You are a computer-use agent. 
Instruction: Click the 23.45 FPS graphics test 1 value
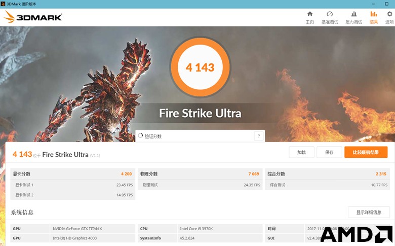pos(125,185)
